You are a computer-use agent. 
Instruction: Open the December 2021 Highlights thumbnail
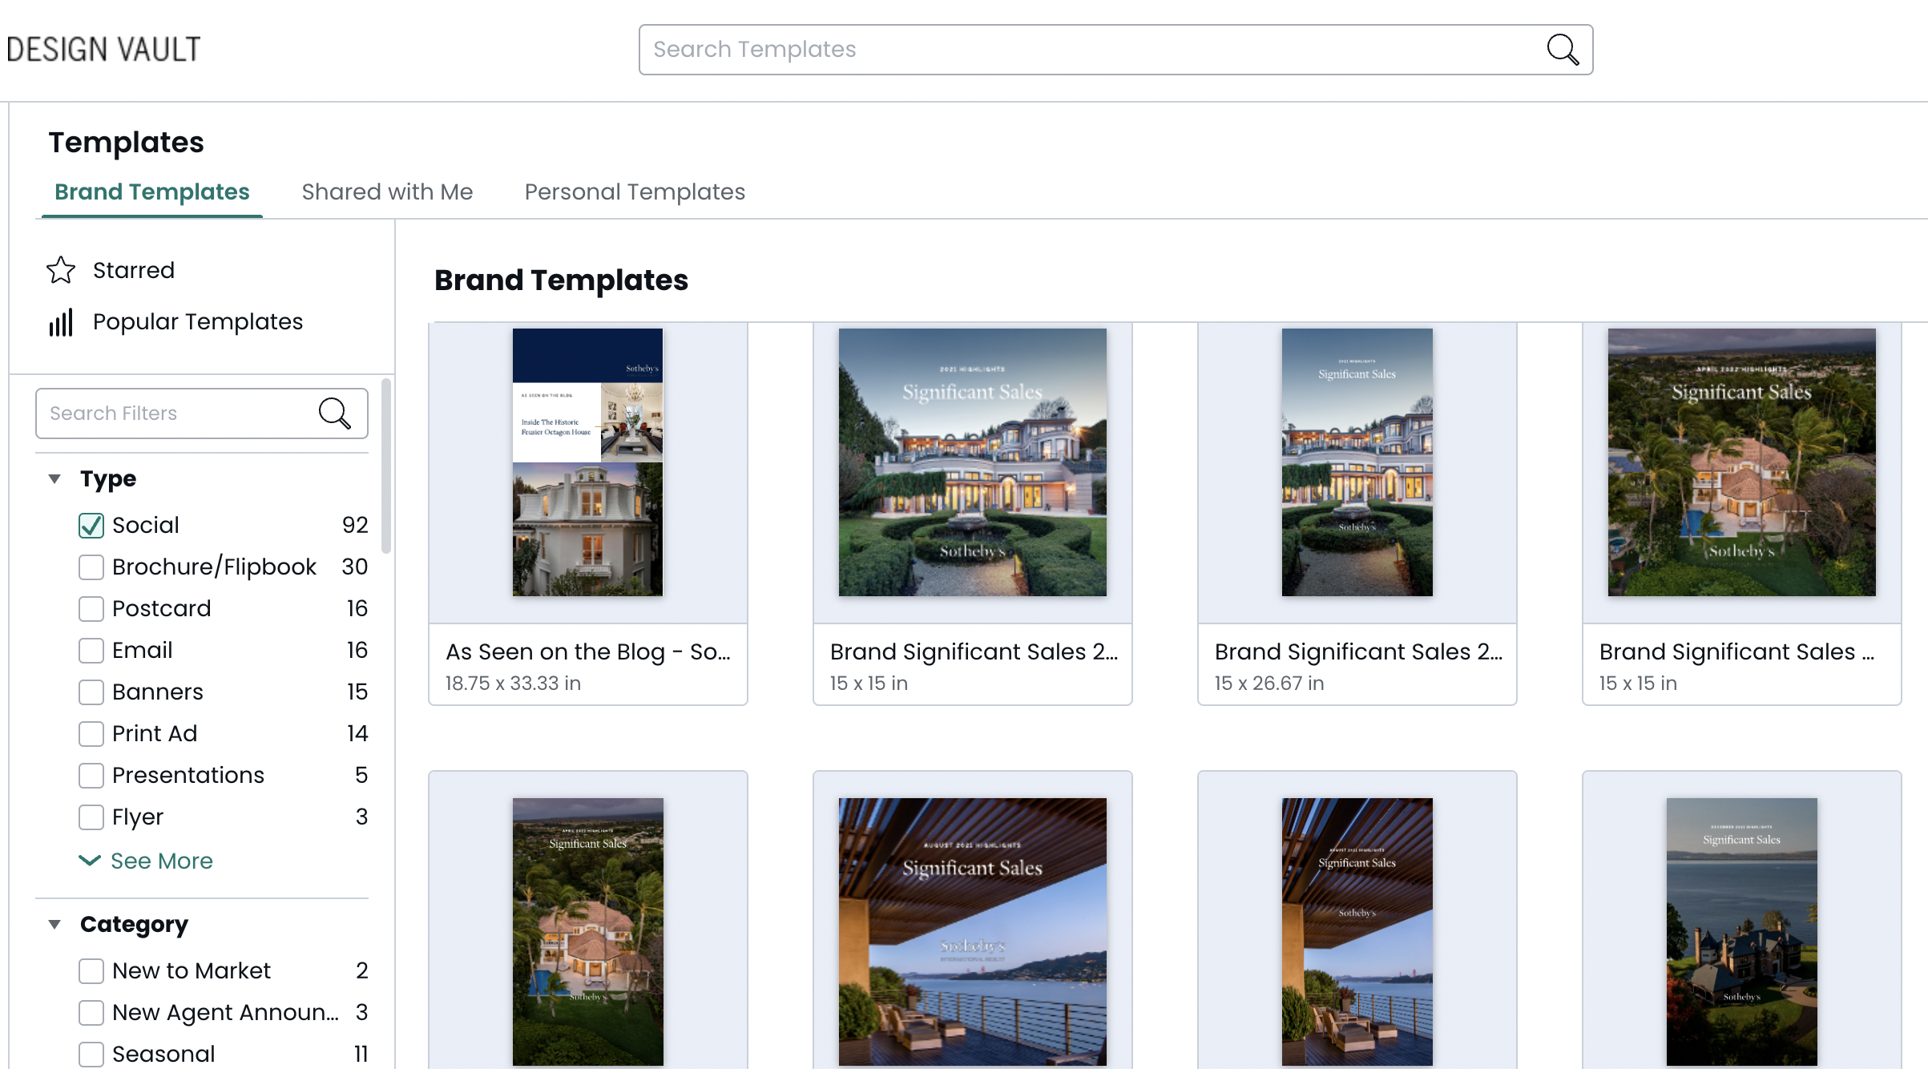[x=1741, y=932]
